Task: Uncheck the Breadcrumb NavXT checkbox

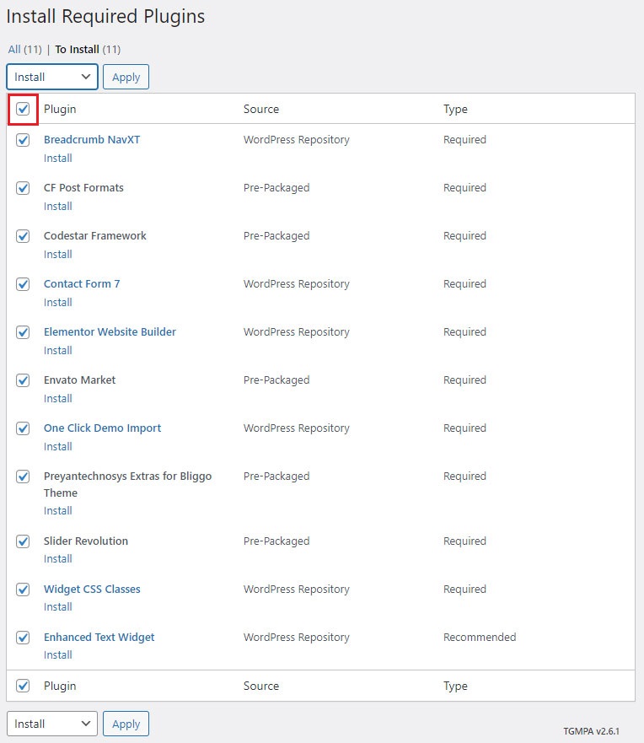Action: click(23, 140)
